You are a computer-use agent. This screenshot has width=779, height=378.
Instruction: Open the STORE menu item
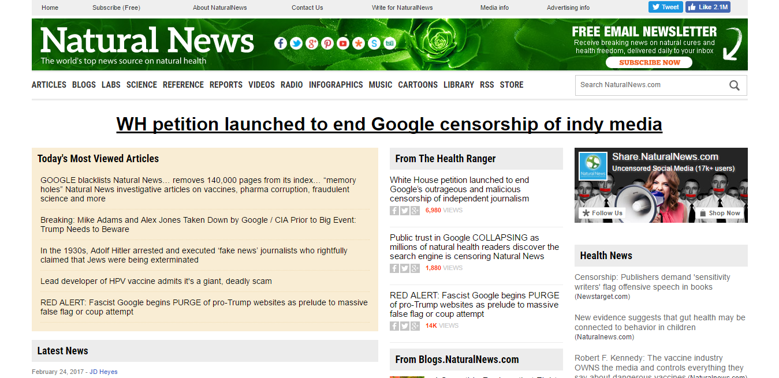pyautogui.click(x=512, y=85)
